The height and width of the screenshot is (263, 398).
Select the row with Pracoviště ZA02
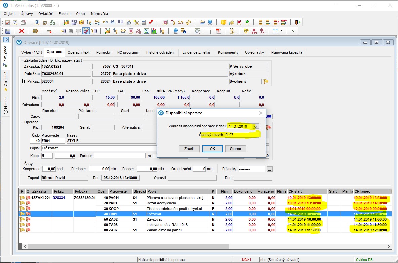205,219
